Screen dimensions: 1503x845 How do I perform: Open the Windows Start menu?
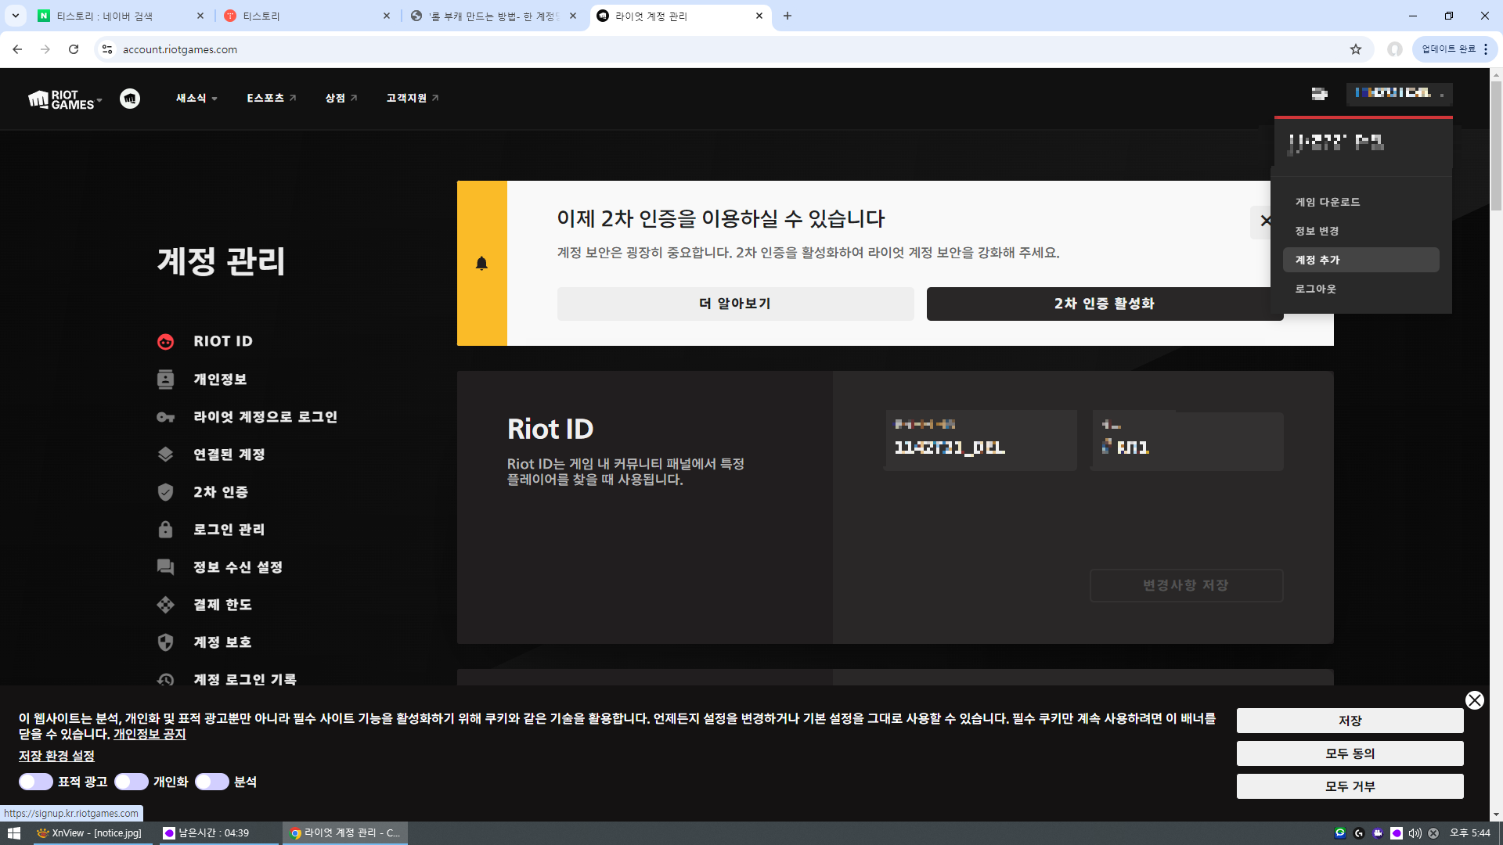click(x=13, y=833)
